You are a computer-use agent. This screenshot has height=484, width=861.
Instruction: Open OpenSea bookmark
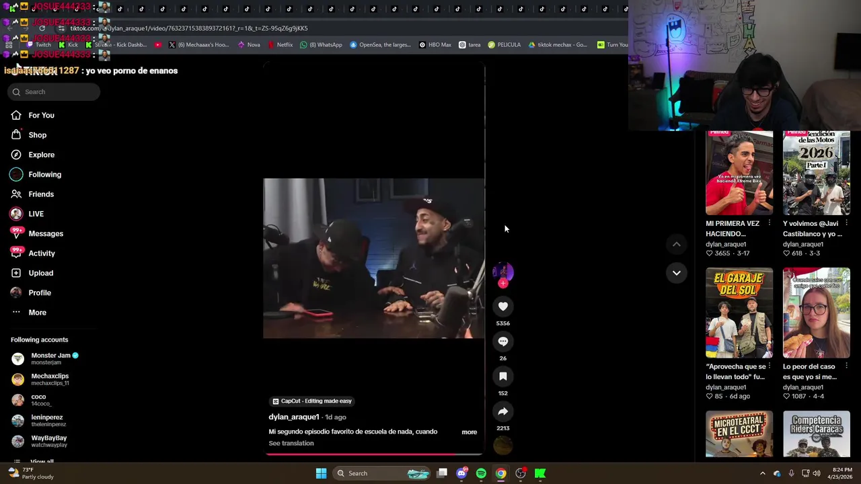point(380,45)
